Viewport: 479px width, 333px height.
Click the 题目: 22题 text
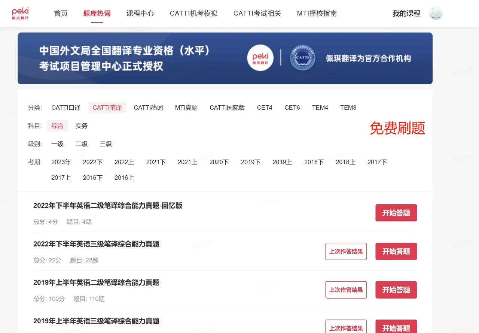click(x=84, y=260)
